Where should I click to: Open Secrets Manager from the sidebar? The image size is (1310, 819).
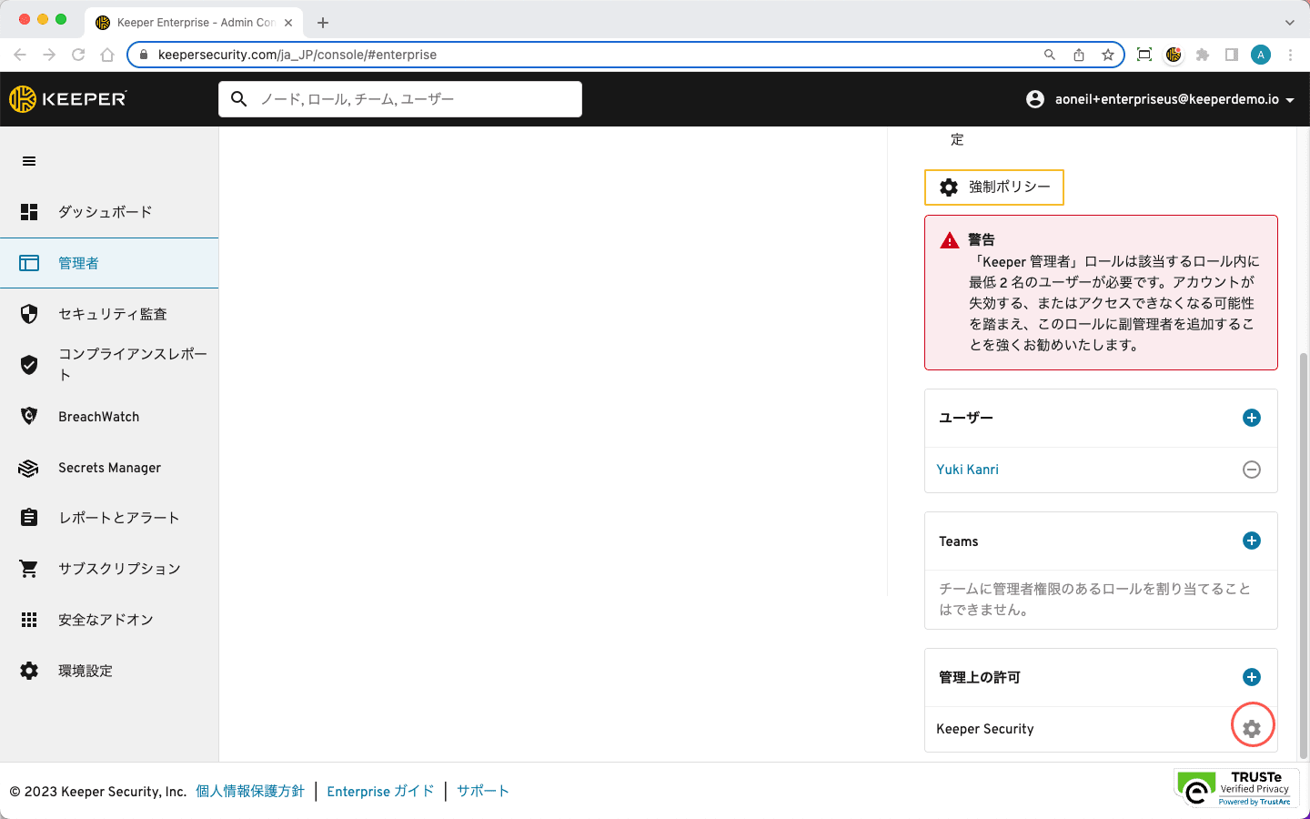coord(109,468)
